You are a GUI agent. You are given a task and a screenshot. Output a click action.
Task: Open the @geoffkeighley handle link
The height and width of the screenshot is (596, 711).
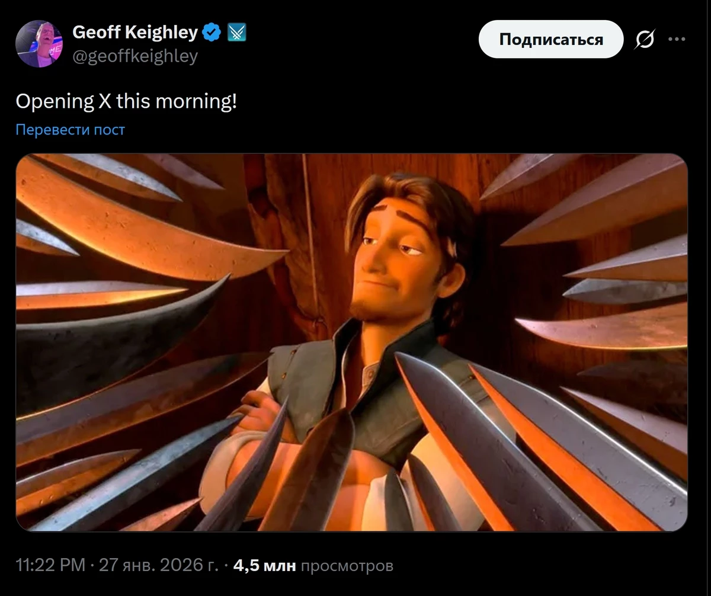click(134, 56)
